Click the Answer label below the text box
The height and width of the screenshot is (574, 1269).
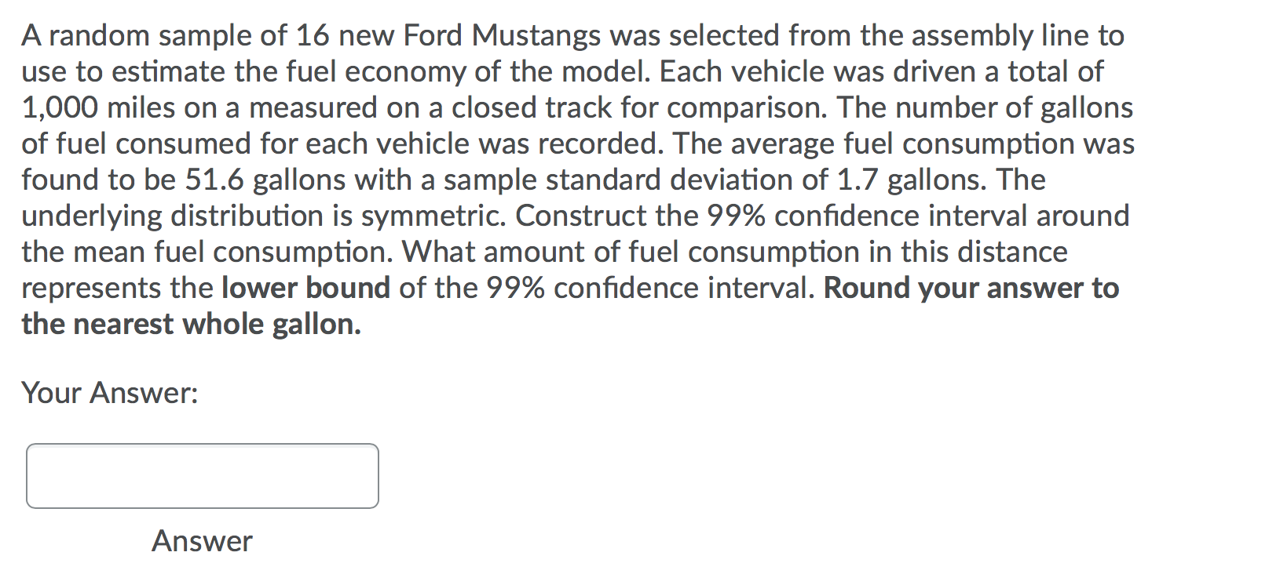pos(201,539)
